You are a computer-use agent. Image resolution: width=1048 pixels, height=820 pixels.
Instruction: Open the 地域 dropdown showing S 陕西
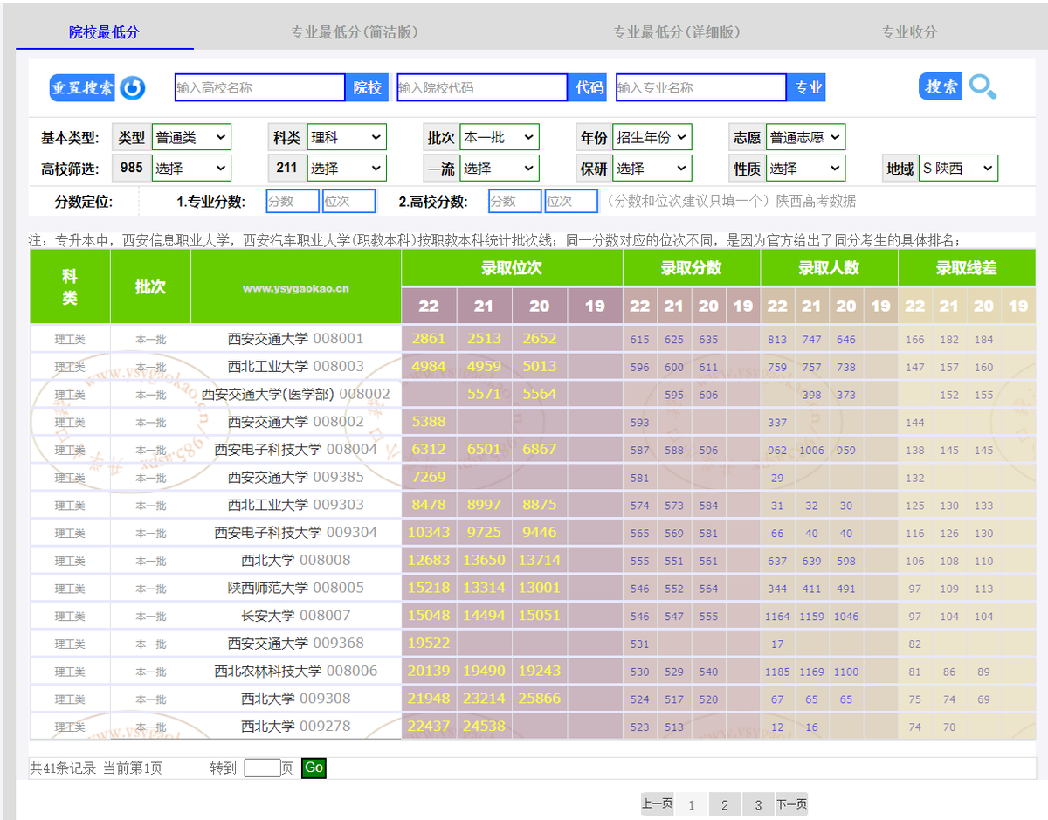pos(958,169)
